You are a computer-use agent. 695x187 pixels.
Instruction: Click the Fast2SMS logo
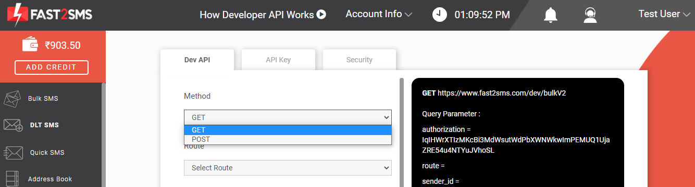(50, 15)
